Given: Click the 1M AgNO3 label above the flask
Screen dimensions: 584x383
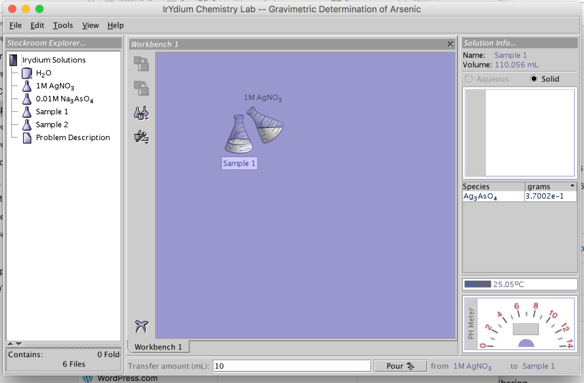Looking at the screenshot, I should click(263, 97).
